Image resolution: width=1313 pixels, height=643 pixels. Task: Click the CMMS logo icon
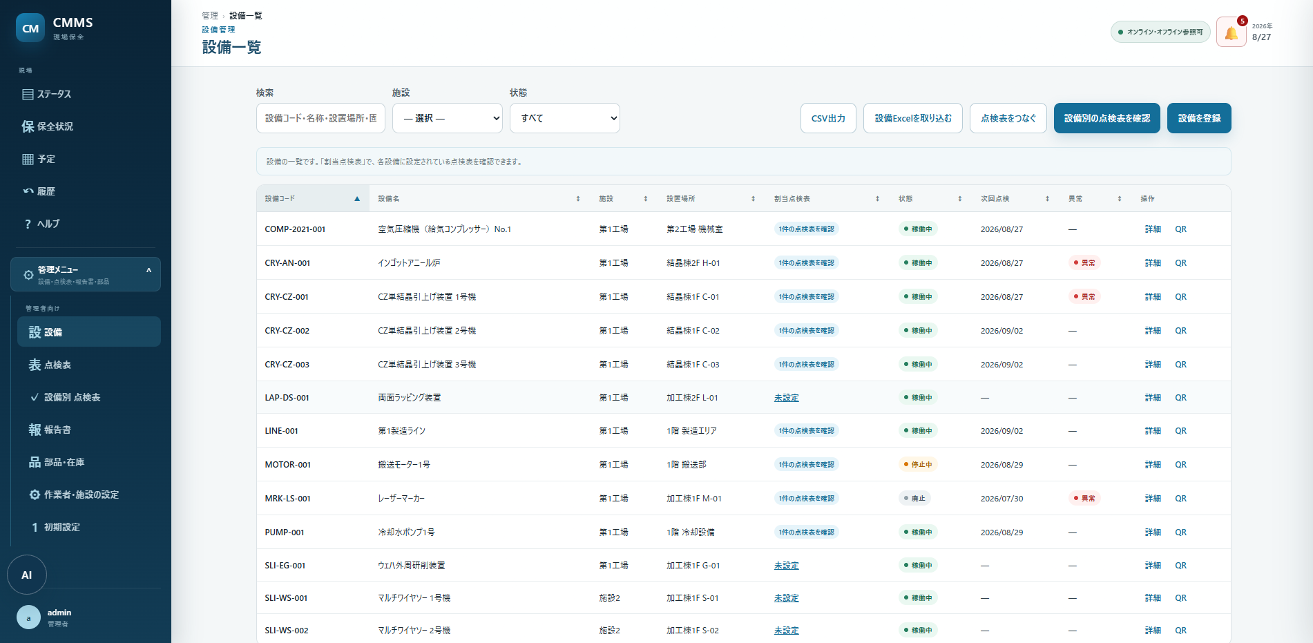point(30,28)
